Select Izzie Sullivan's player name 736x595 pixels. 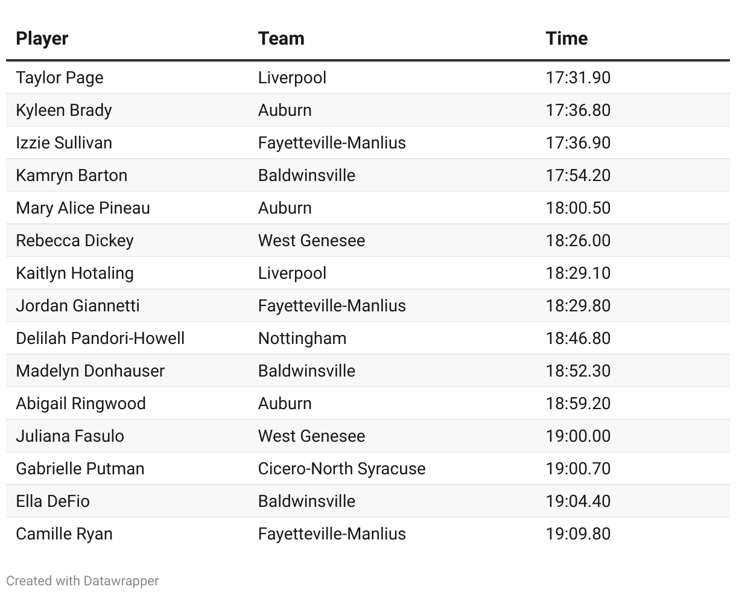[x=64, y=143]
